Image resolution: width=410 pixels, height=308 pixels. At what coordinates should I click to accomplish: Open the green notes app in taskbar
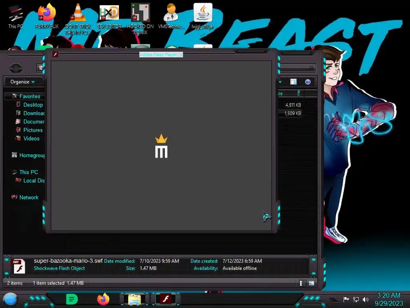(x=72, y=299)
